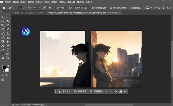Click 移除背景 in the contextual task bar

pos(80,91)
